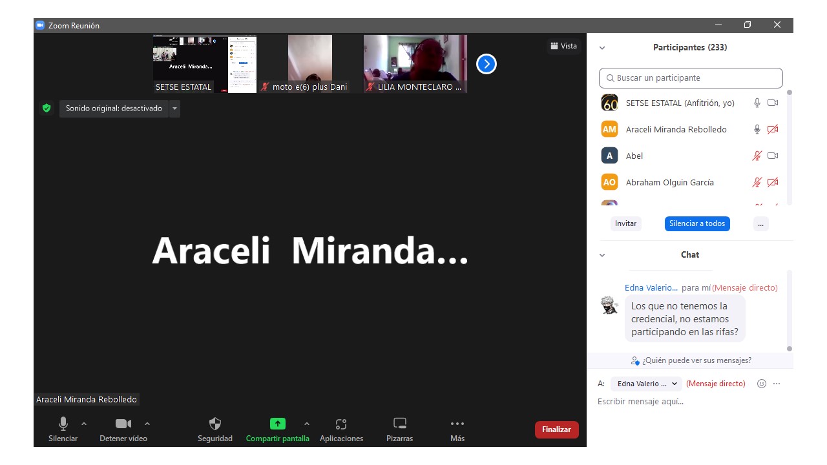Click the Seguridad shield icon
This screenshot has height=465, width=827.
tap(215, 424)
